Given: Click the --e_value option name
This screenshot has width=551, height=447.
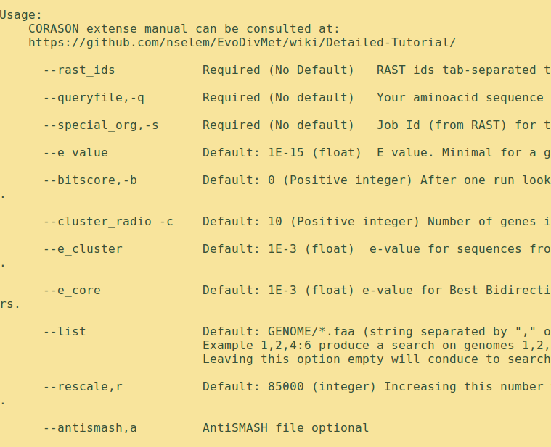Looking at the screenshot, I should pyautogui.click(x=75, y=153).
